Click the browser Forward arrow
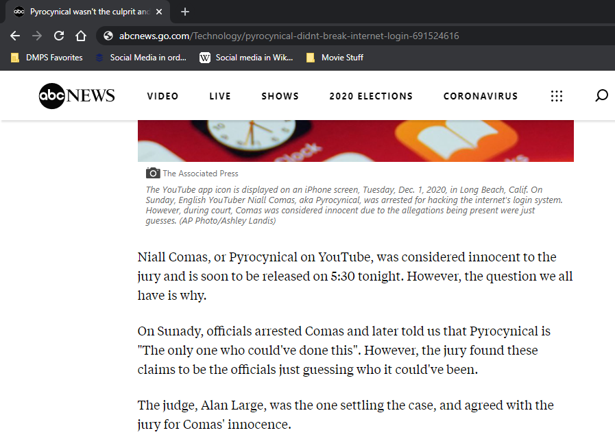 tap(37, 36)
